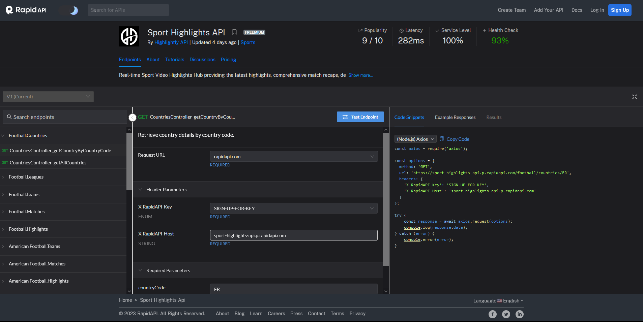Click parameters panel scrollbar down arrow
The height and width of the screenshot is (322, 643).
pos(386,291)
